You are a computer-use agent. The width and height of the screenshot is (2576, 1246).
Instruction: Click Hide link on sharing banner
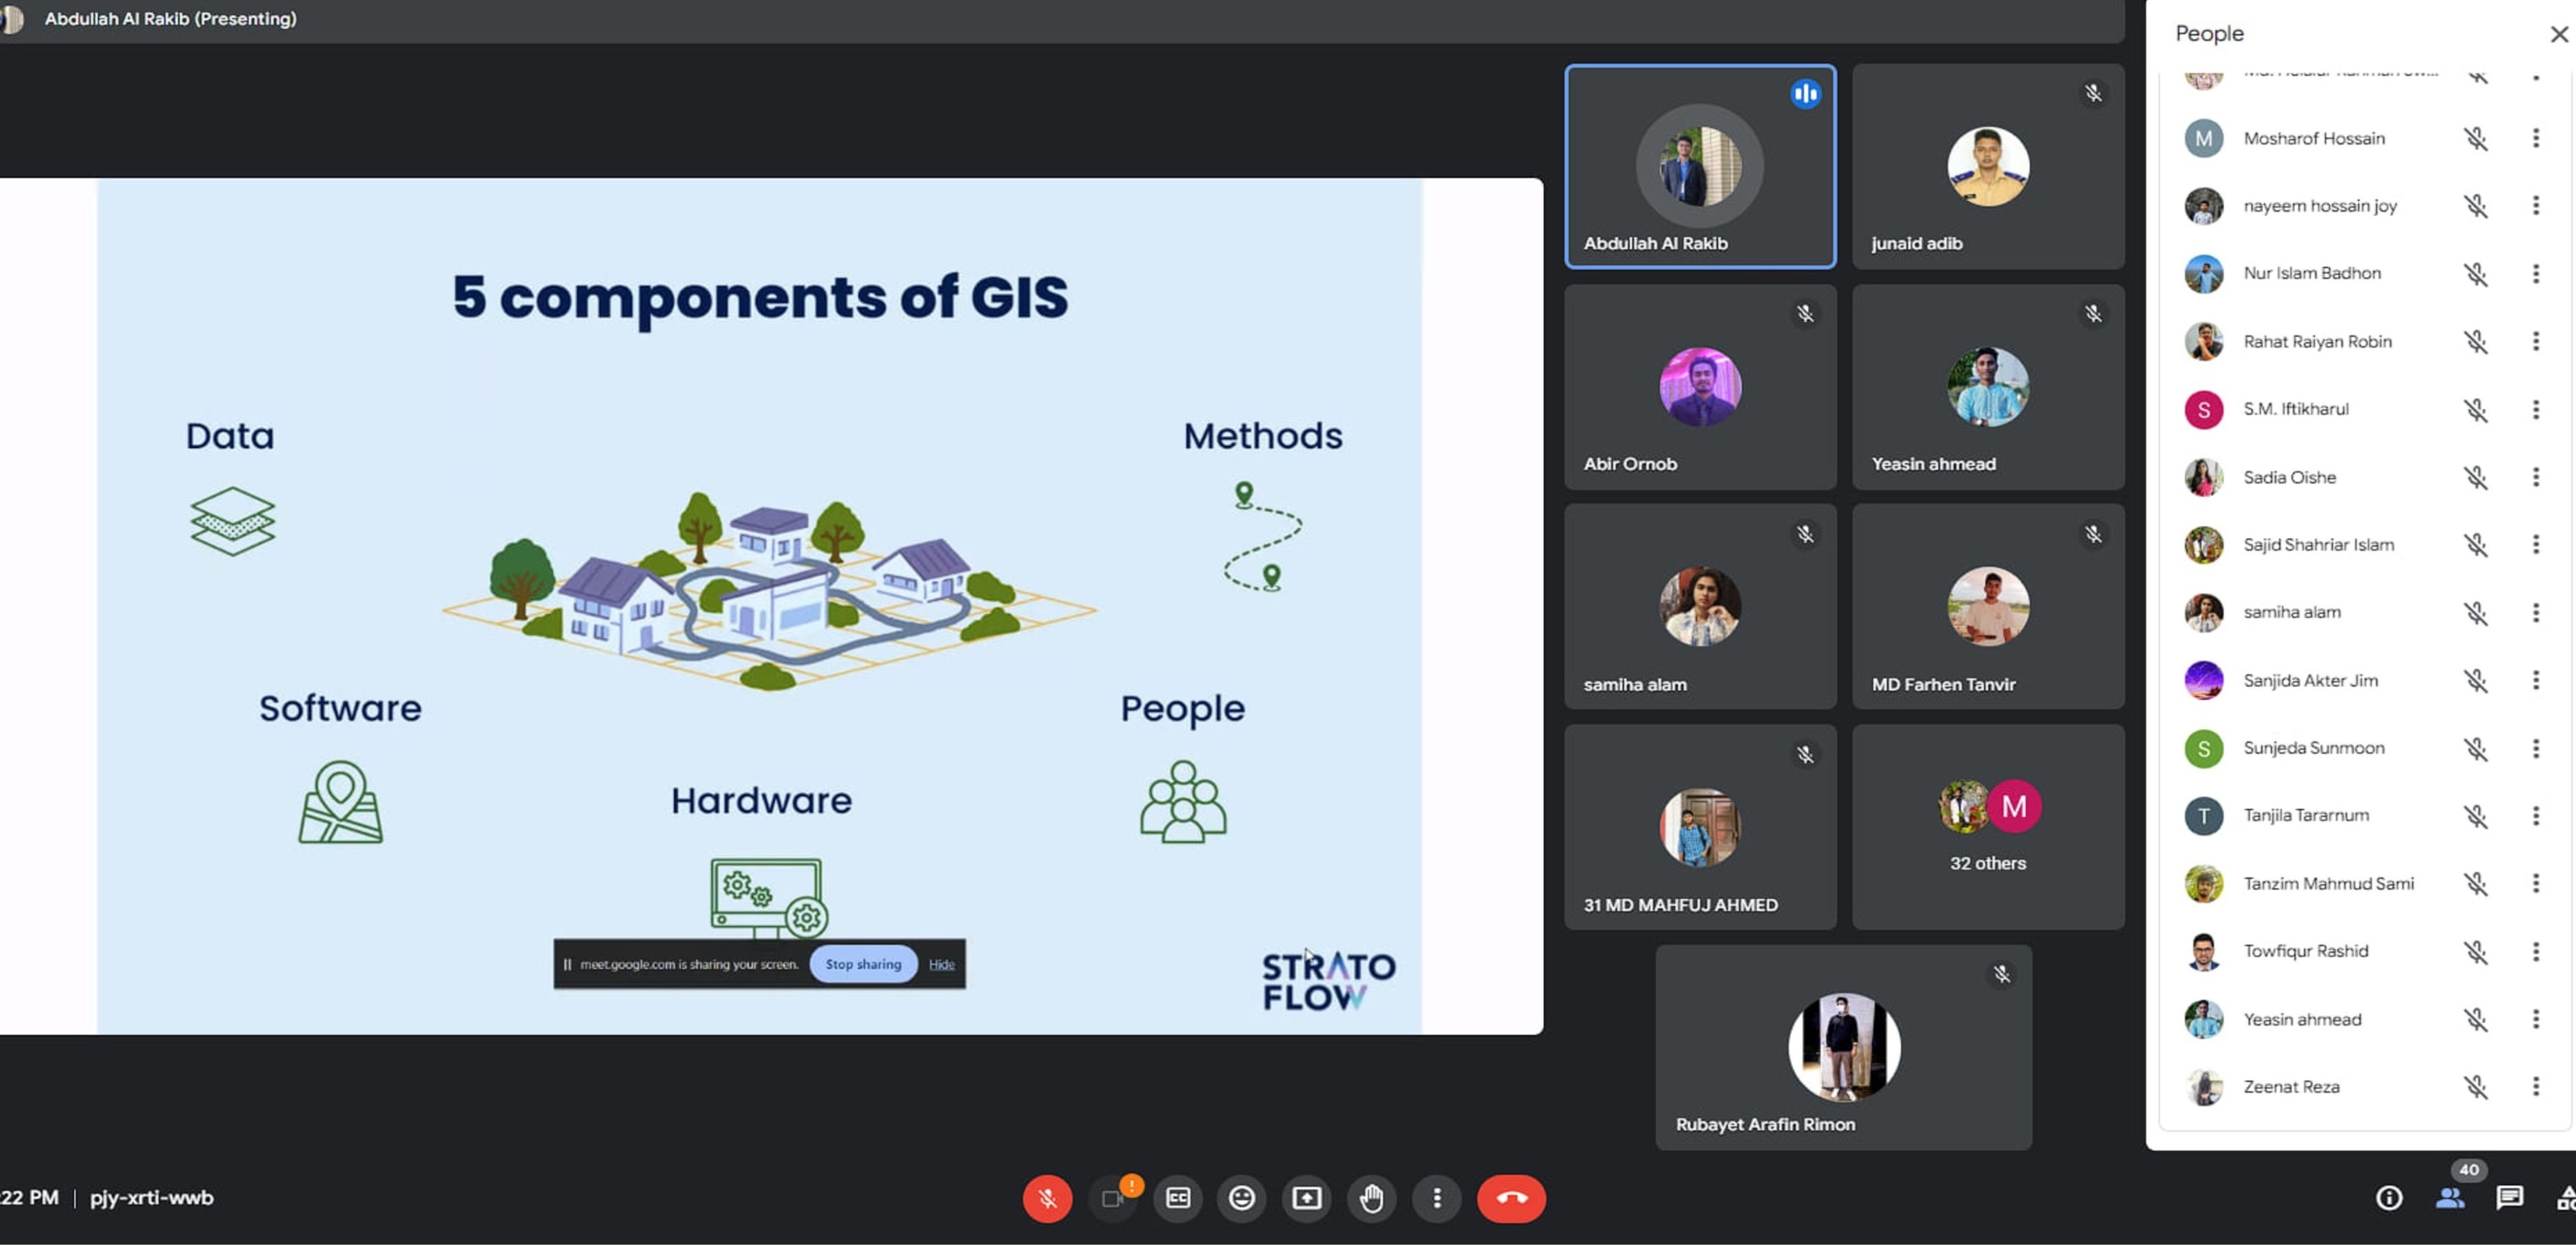[x=941, y=964]
